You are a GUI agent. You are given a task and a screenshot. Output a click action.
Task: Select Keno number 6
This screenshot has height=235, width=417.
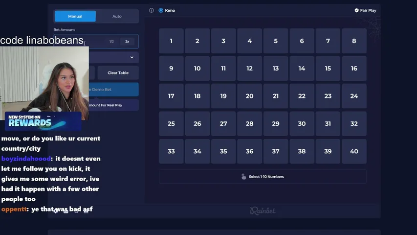pyautogui.click(x=302, y=41)
